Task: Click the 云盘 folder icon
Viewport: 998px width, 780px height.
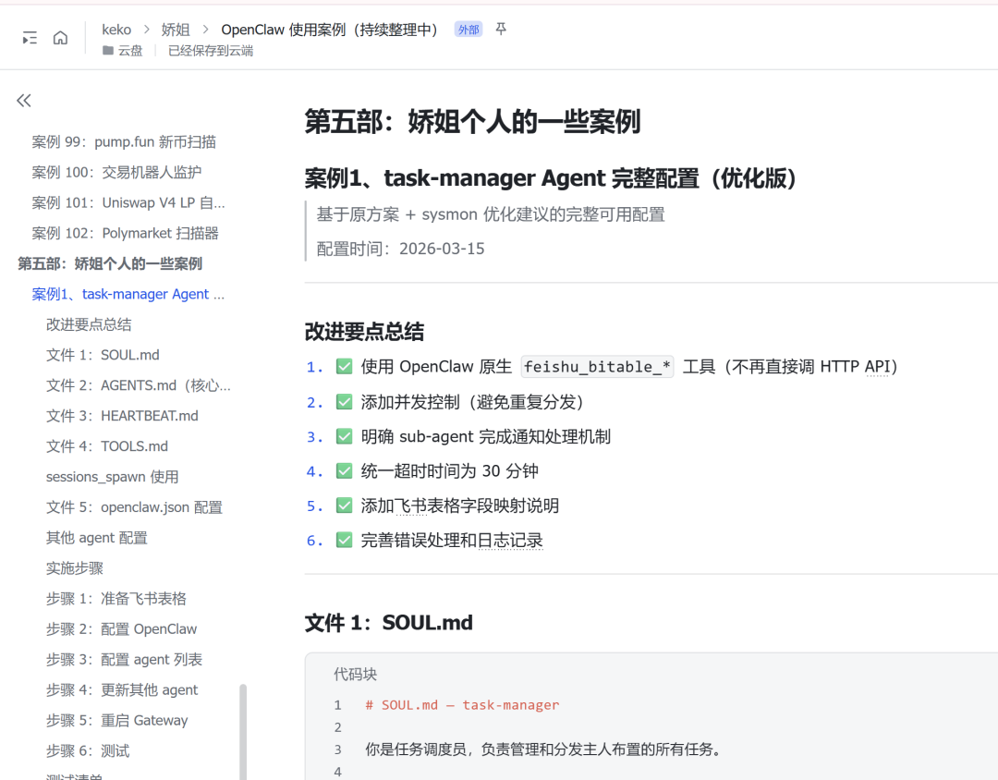Action: click(x=107, y=51)
